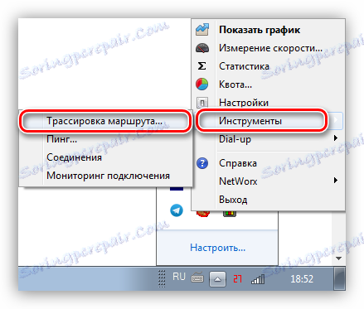Expand the NetWorx submenu arrow
This screenshot has width=364, height=309.
(x=336, y=181)
